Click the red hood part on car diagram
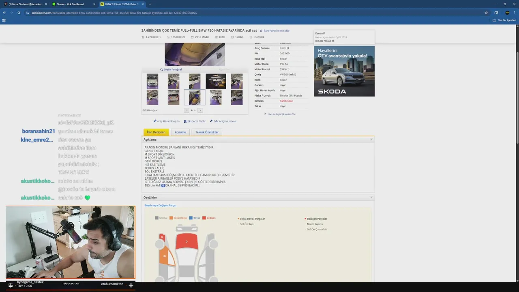This screenshot has height=292, width=519. click(187, 242)
